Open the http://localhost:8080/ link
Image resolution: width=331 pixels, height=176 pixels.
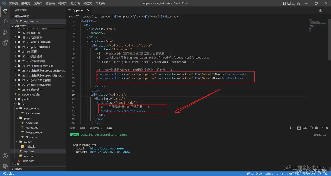[x=107, y=149]
